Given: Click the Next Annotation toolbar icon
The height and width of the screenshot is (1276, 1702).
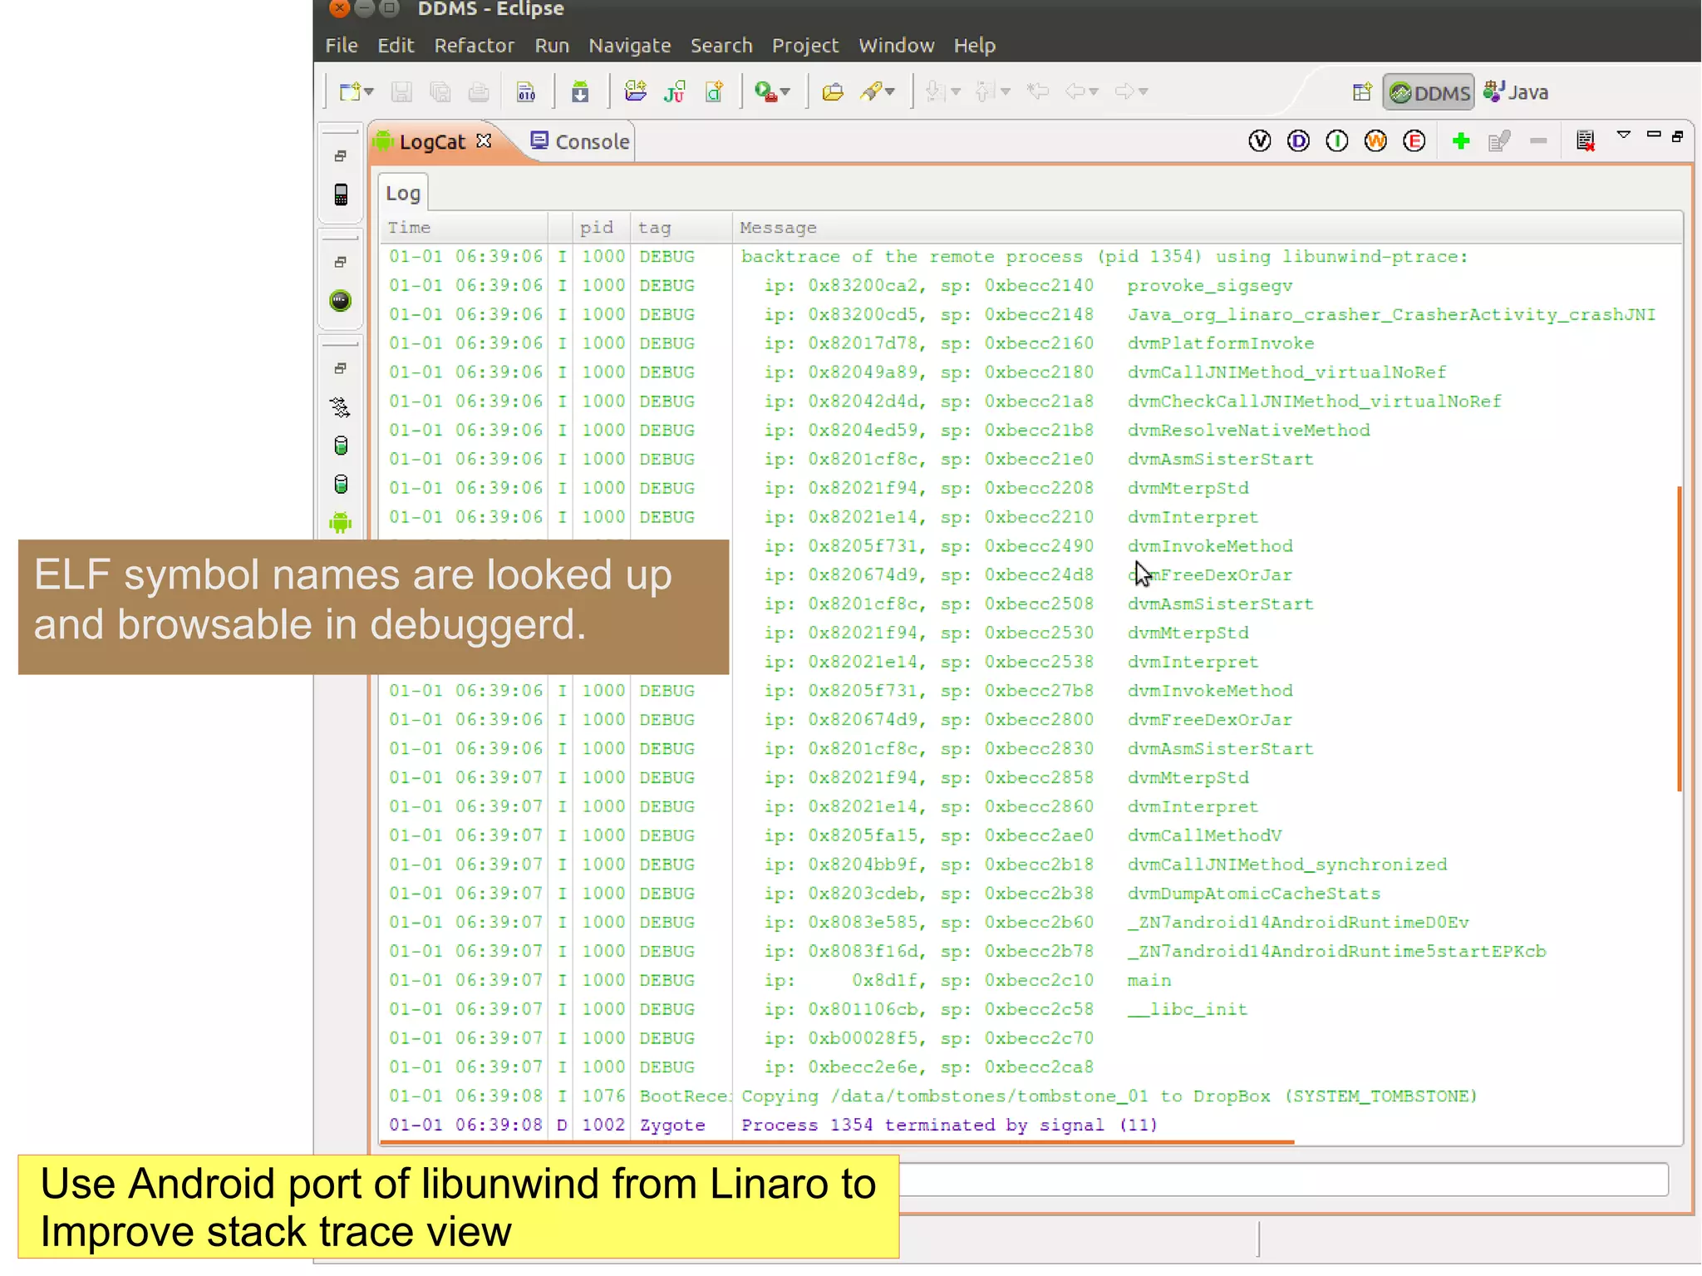Looking at the screenshot, I should [935, 91].
